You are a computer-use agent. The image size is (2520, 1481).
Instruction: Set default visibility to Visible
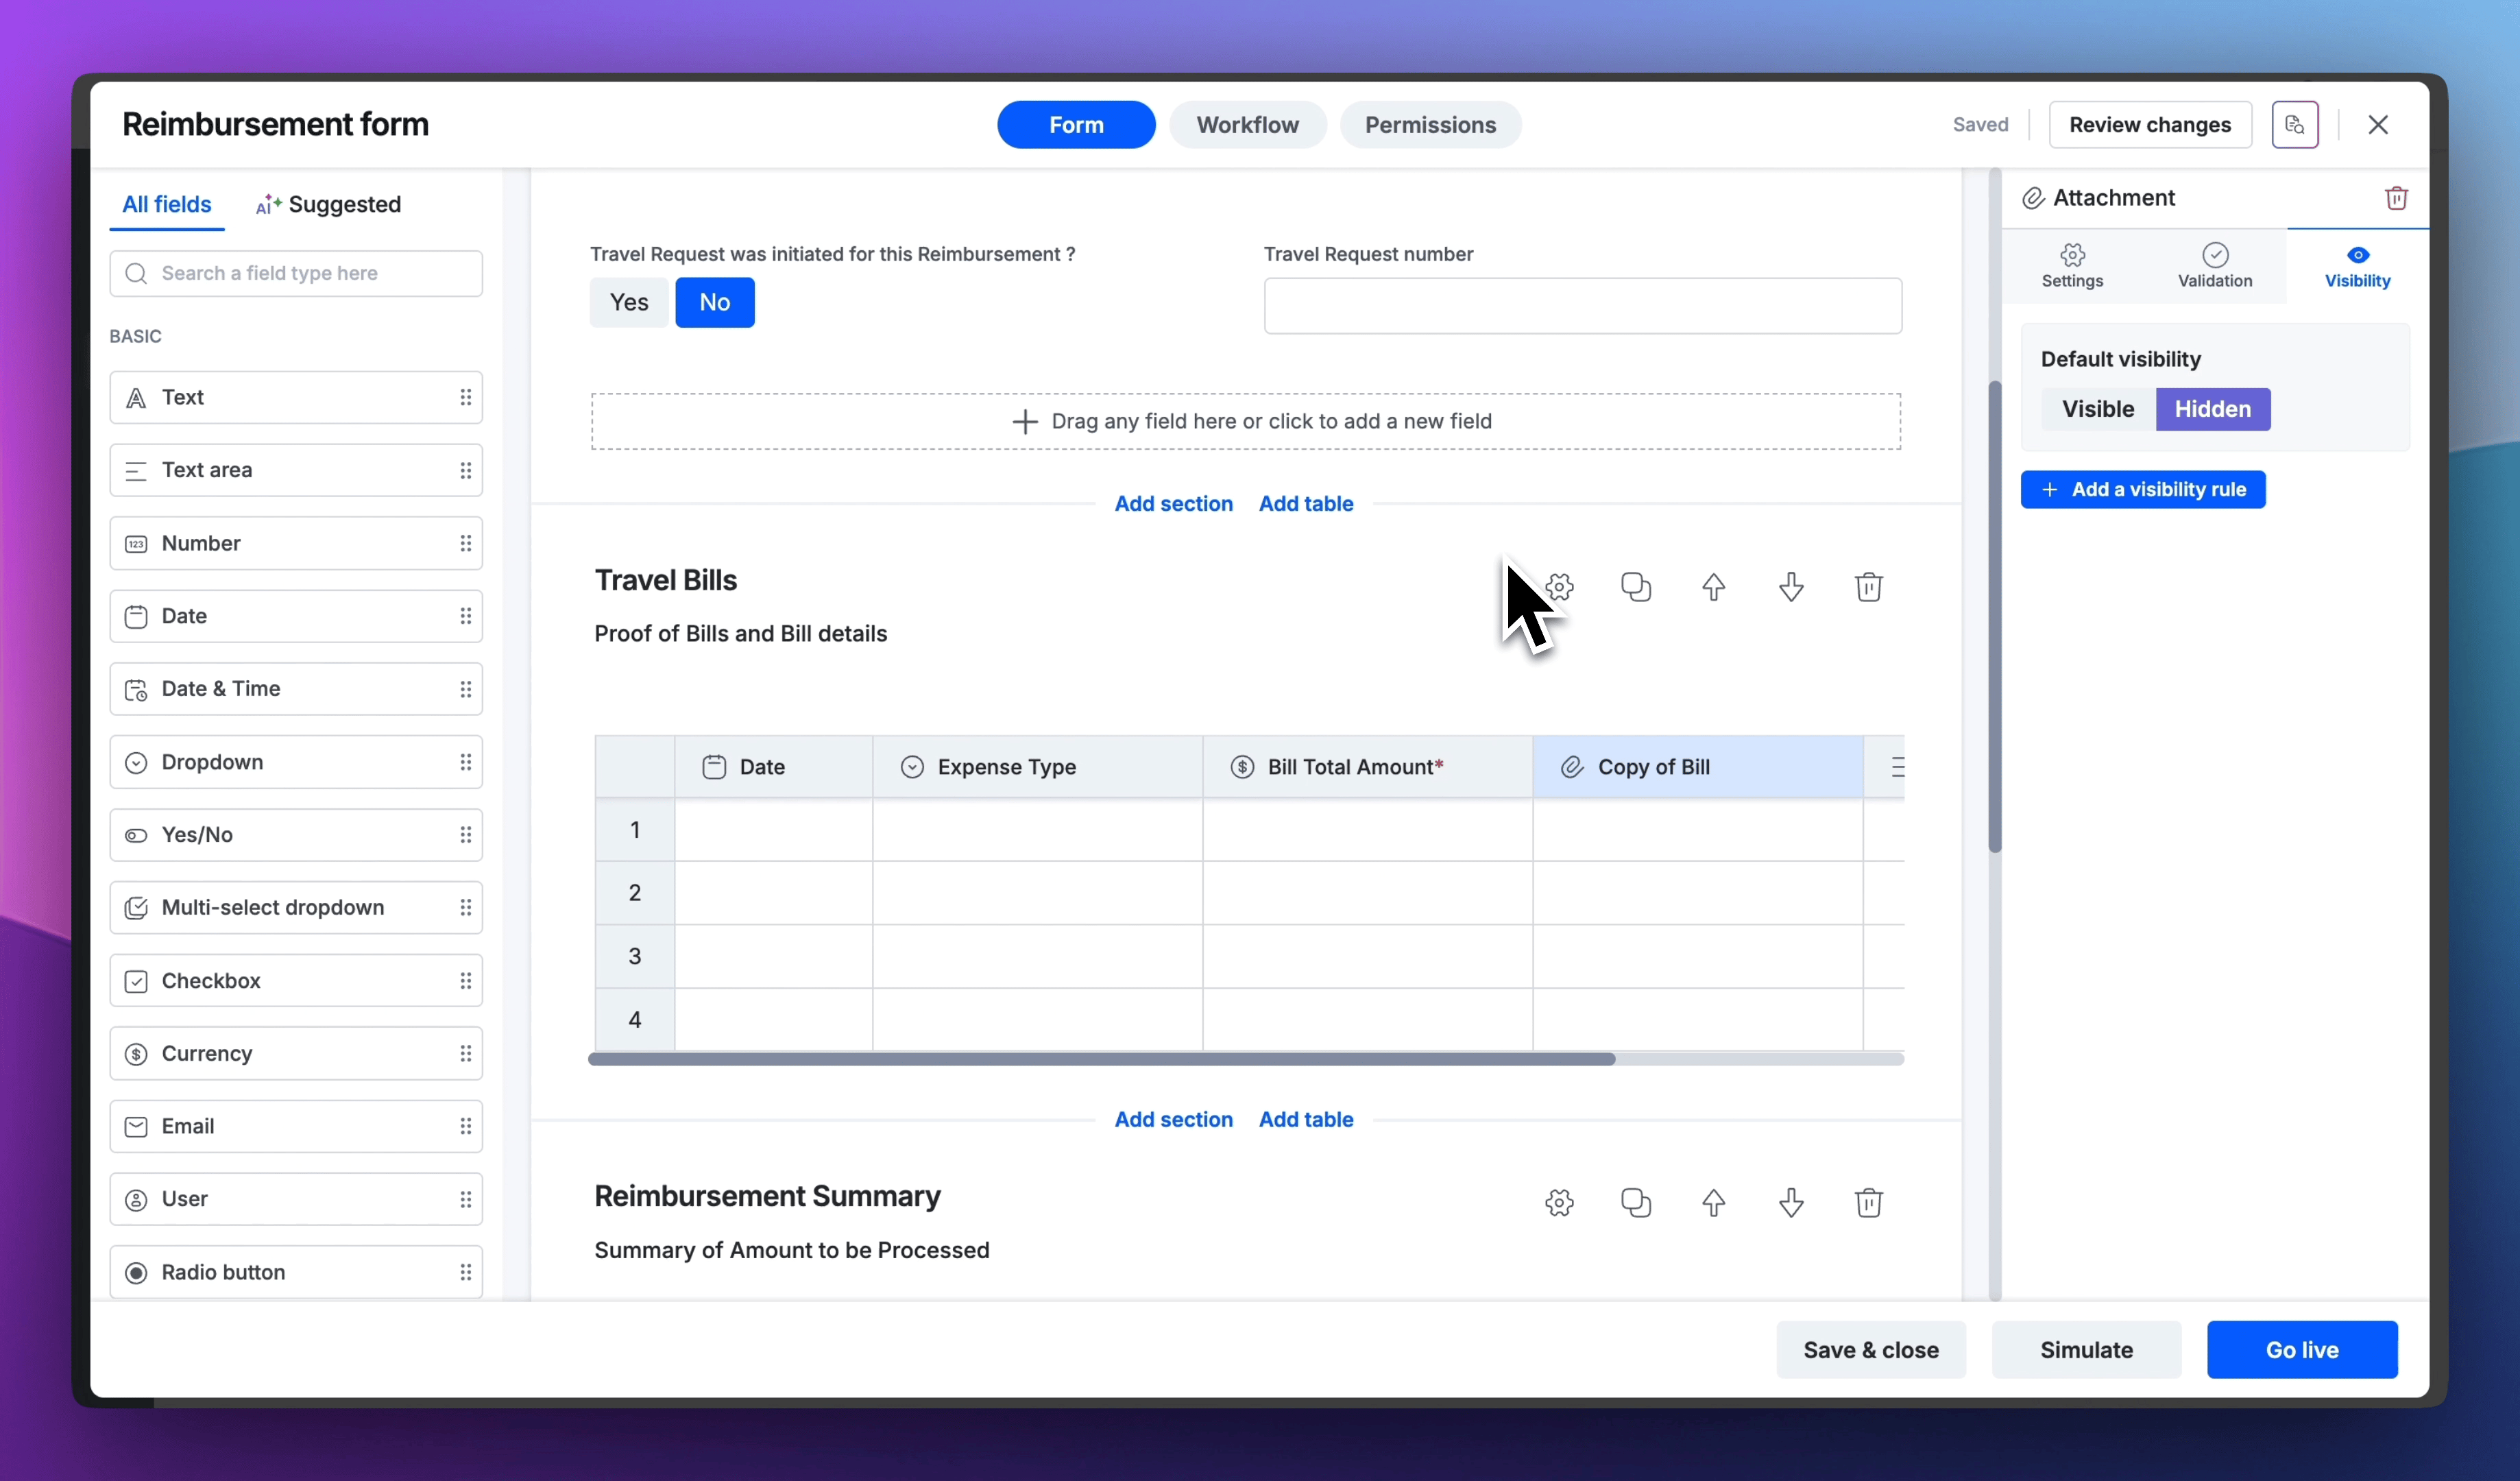[2097, 409]
